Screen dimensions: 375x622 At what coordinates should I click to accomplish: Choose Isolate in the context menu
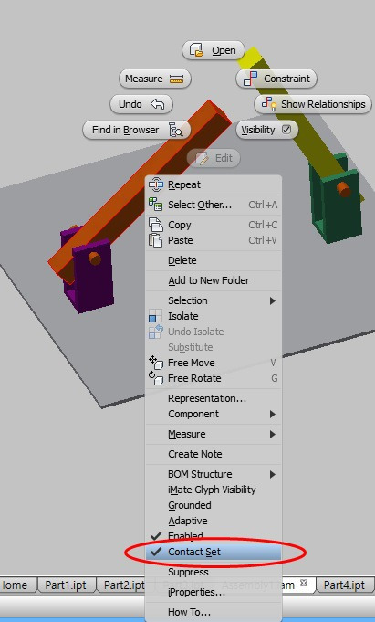214,316
